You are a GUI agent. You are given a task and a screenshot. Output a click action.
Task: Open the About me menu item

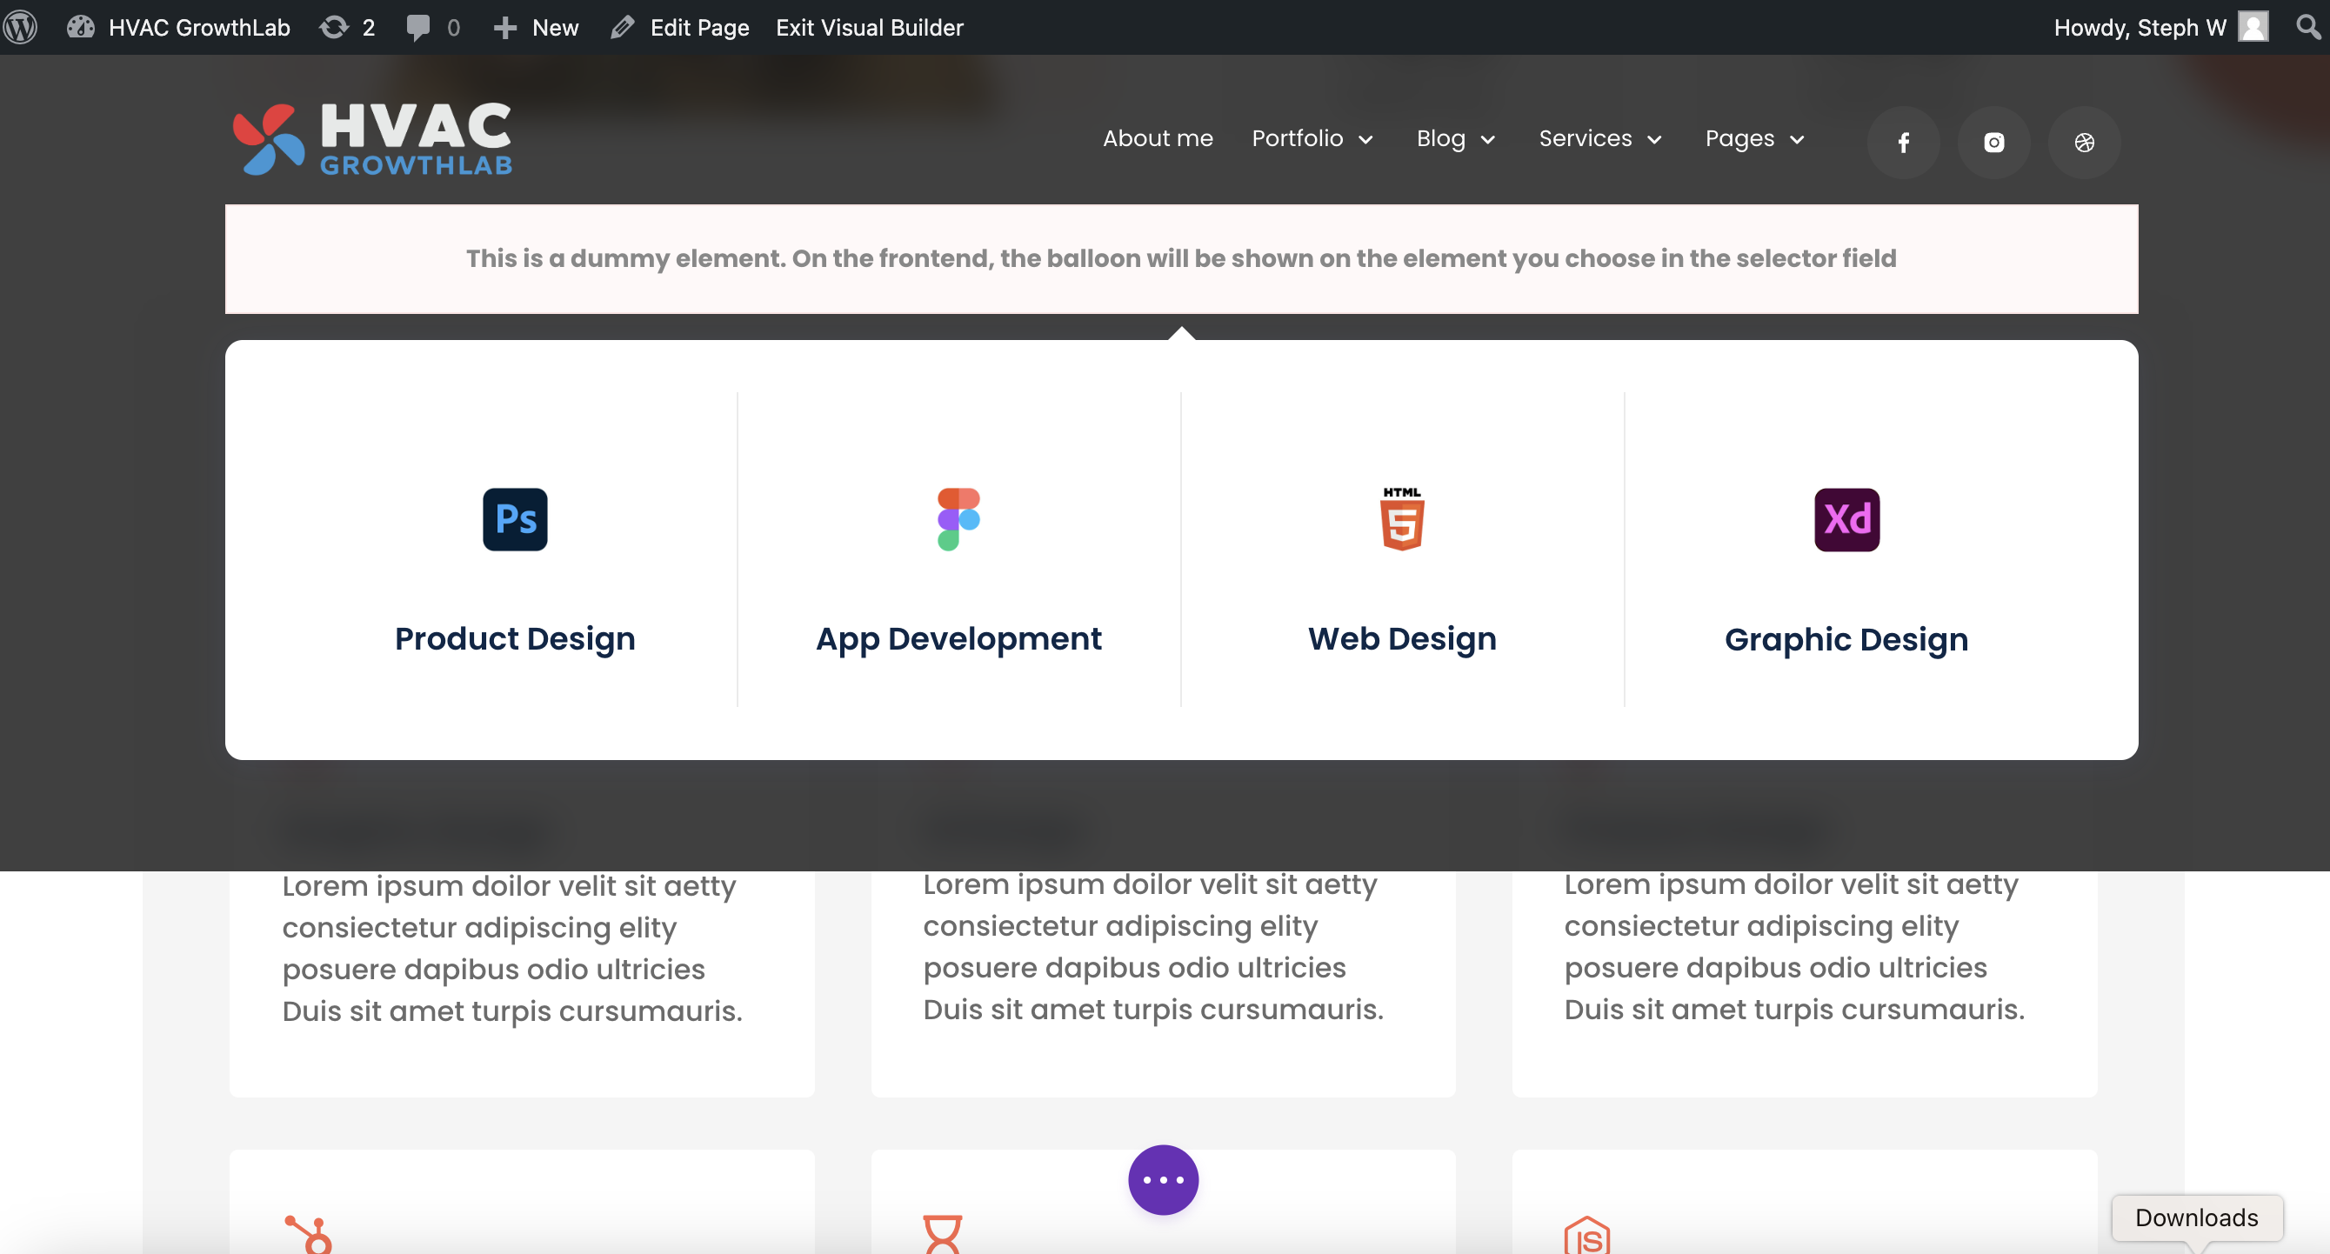pyautogui.click(x=1158, y=138)
